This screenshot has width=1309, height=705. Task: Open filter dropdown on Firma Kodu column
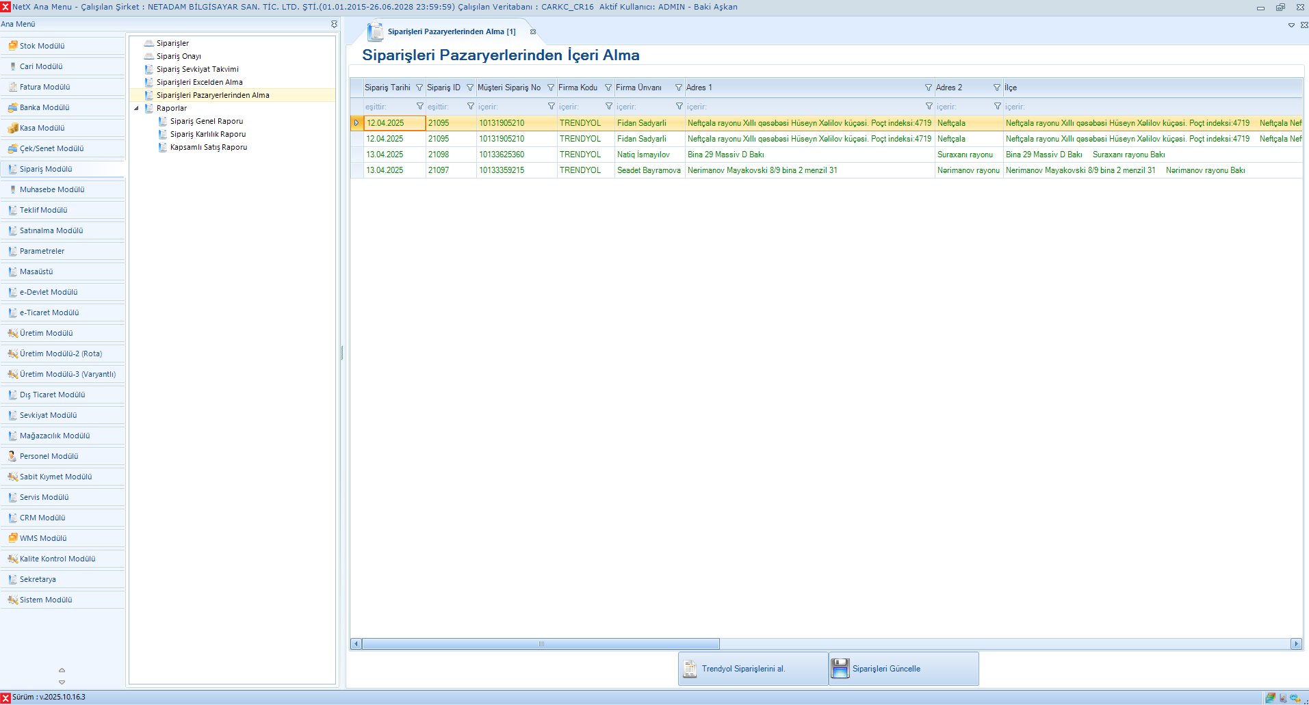pos(608,88)
